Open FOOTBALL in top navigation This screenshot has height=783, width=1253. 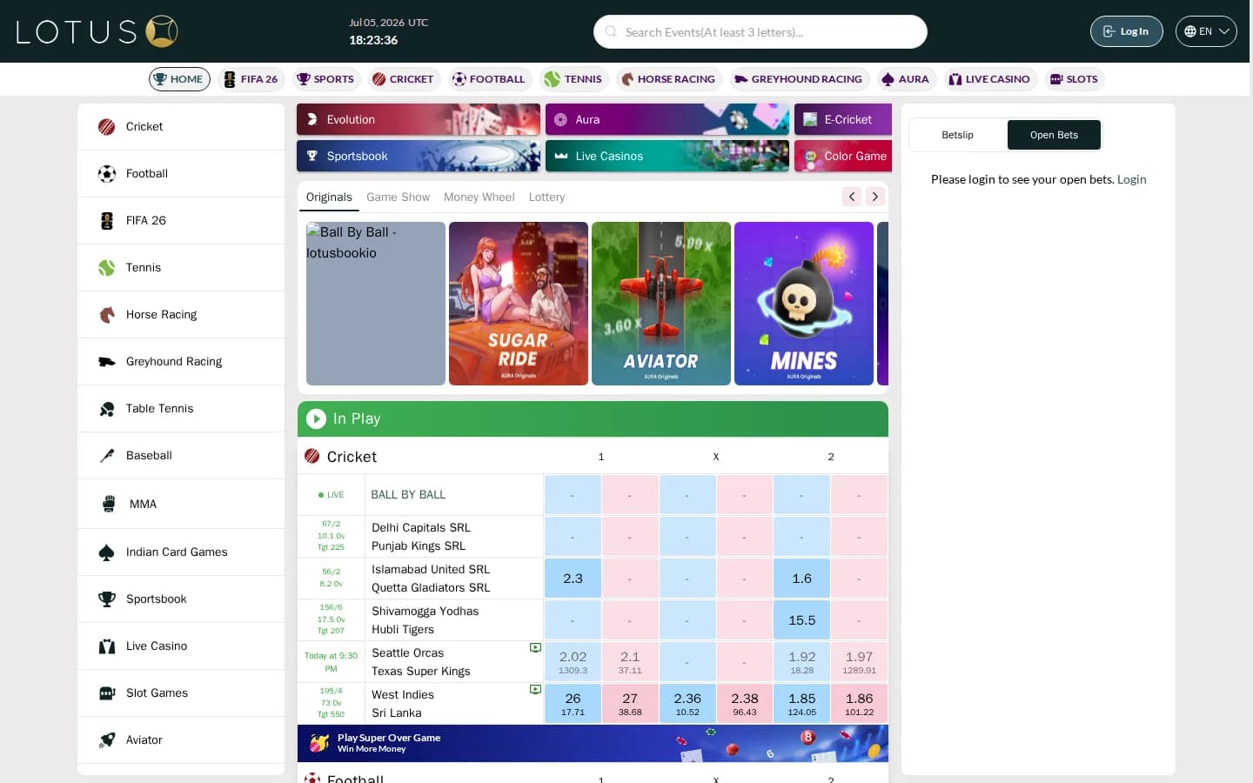click(489, 79)
